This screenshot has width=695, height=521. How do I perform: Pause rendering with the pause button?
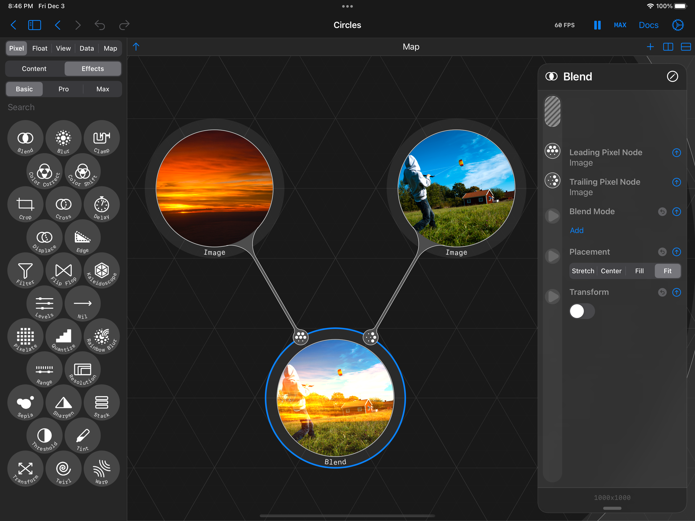point(597,25)
